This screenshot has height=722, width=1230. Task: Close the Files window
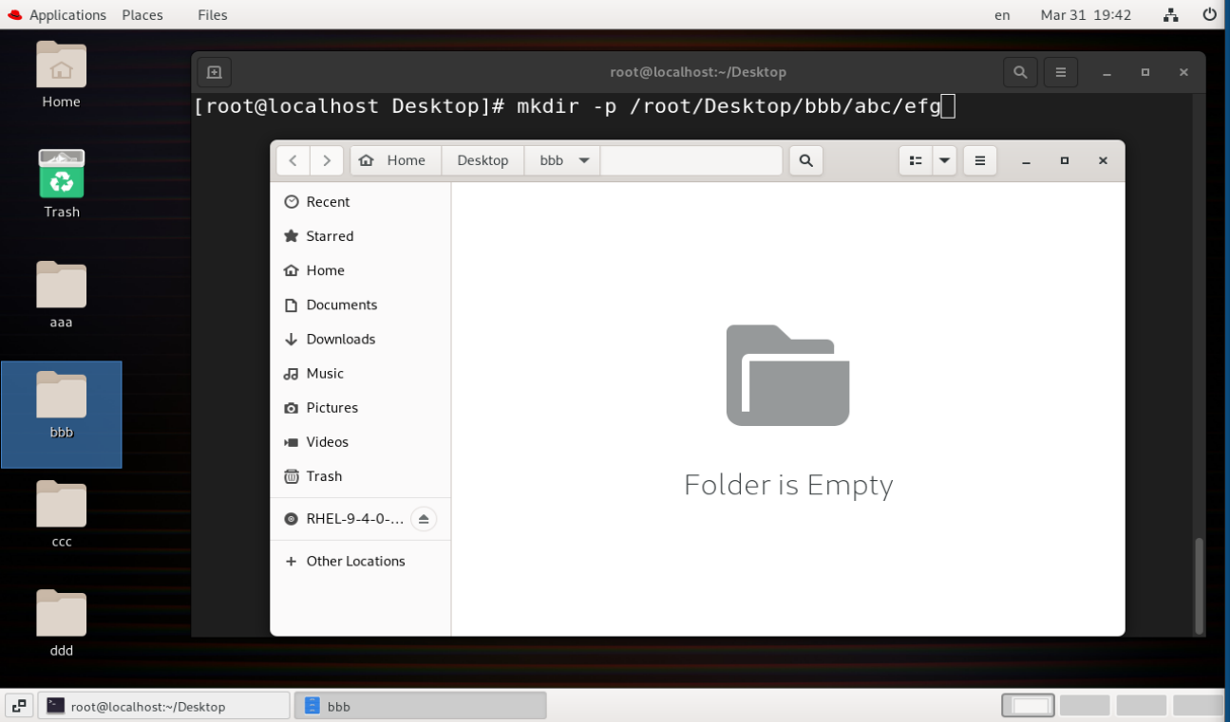1103,160
